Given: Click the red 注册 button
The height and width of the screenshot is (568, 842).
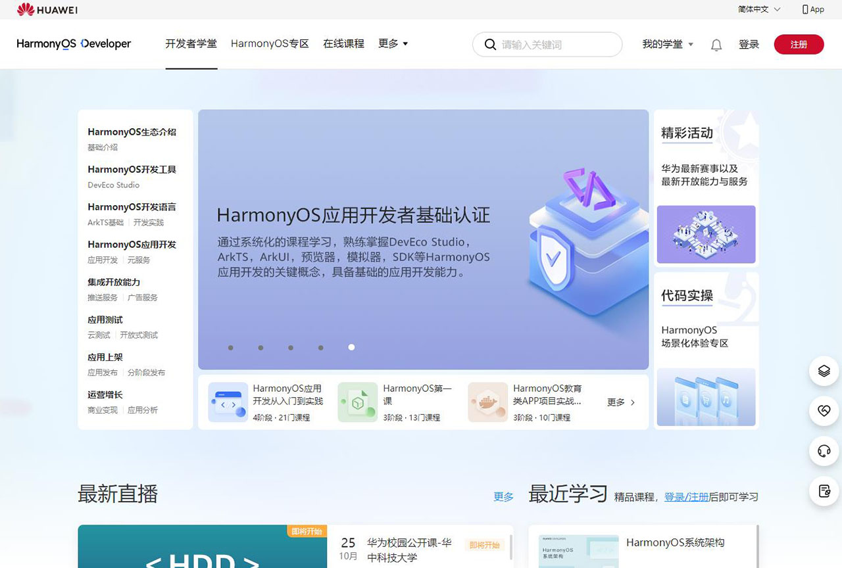Looking at the screenshot, I should tap(799, 45).
